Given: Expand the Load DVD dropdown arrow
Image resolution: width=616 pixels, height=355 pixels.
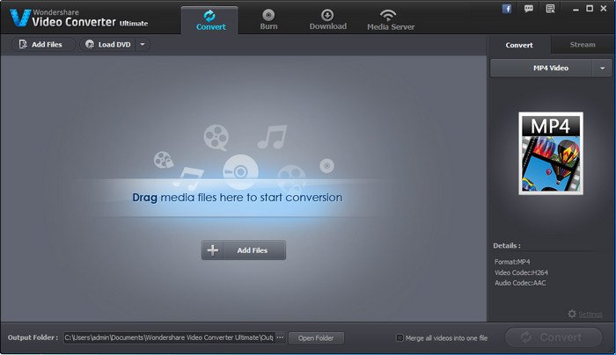Looking at the screenshot, I should 143,44.
